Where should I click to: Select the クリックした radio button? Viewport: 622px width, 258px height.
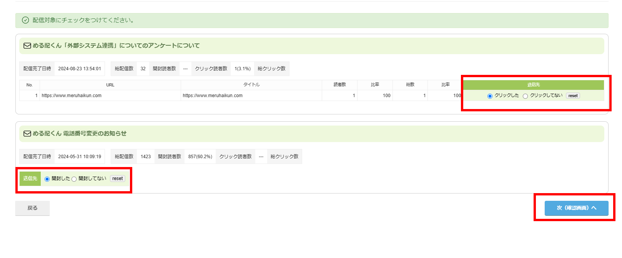(x=490, y=96)
